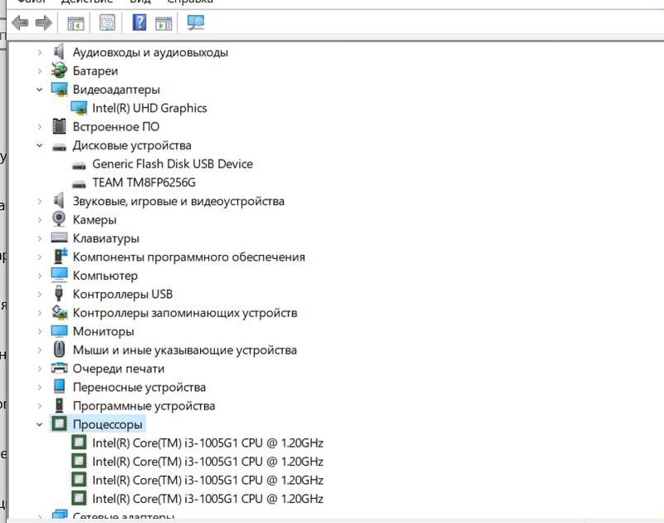Toggle the action pane toolbar icon
This screenshot has width=664, height=523.
coord(164,23)
